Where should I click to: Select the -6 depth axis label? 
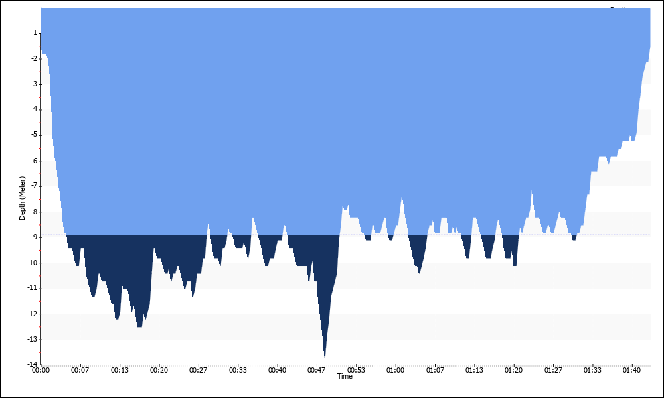(x=35, y=161)
